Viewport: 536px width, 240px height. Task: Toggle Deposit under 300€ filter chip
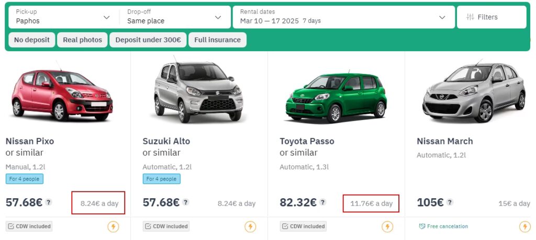(148, 40)
